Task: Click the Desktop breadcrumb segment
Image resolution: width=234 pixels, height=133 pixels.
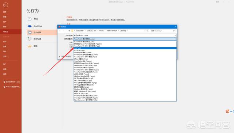Action: pos(123,31)
